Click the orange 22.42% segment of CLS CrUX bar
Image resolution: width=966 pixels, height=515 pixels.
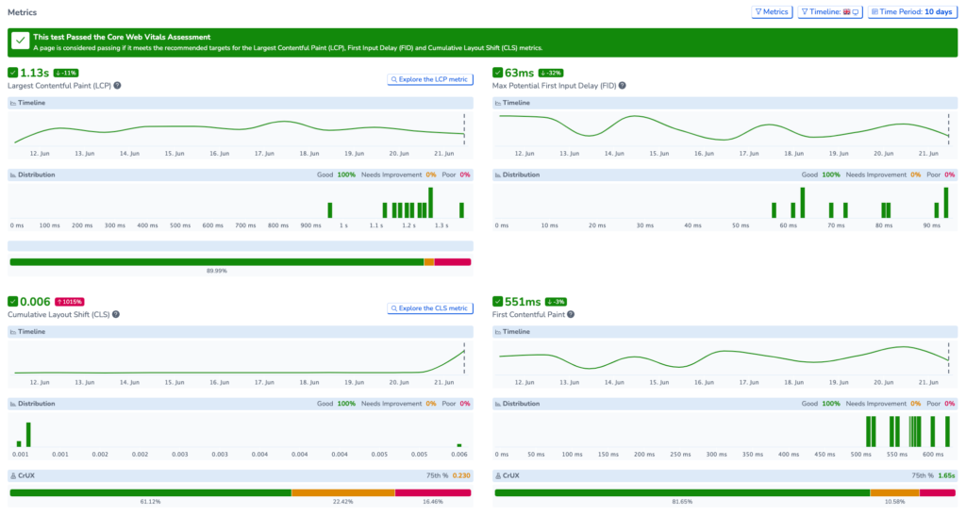click(343, 492)
